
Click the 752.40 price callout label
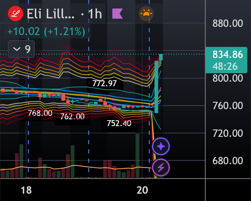[x=119, y=123]
